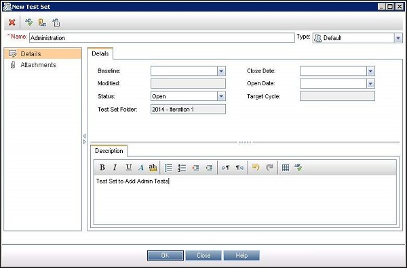This screenshot has width=407, height=268.
Task: Insert a numbered list
Action: point(182,168)
